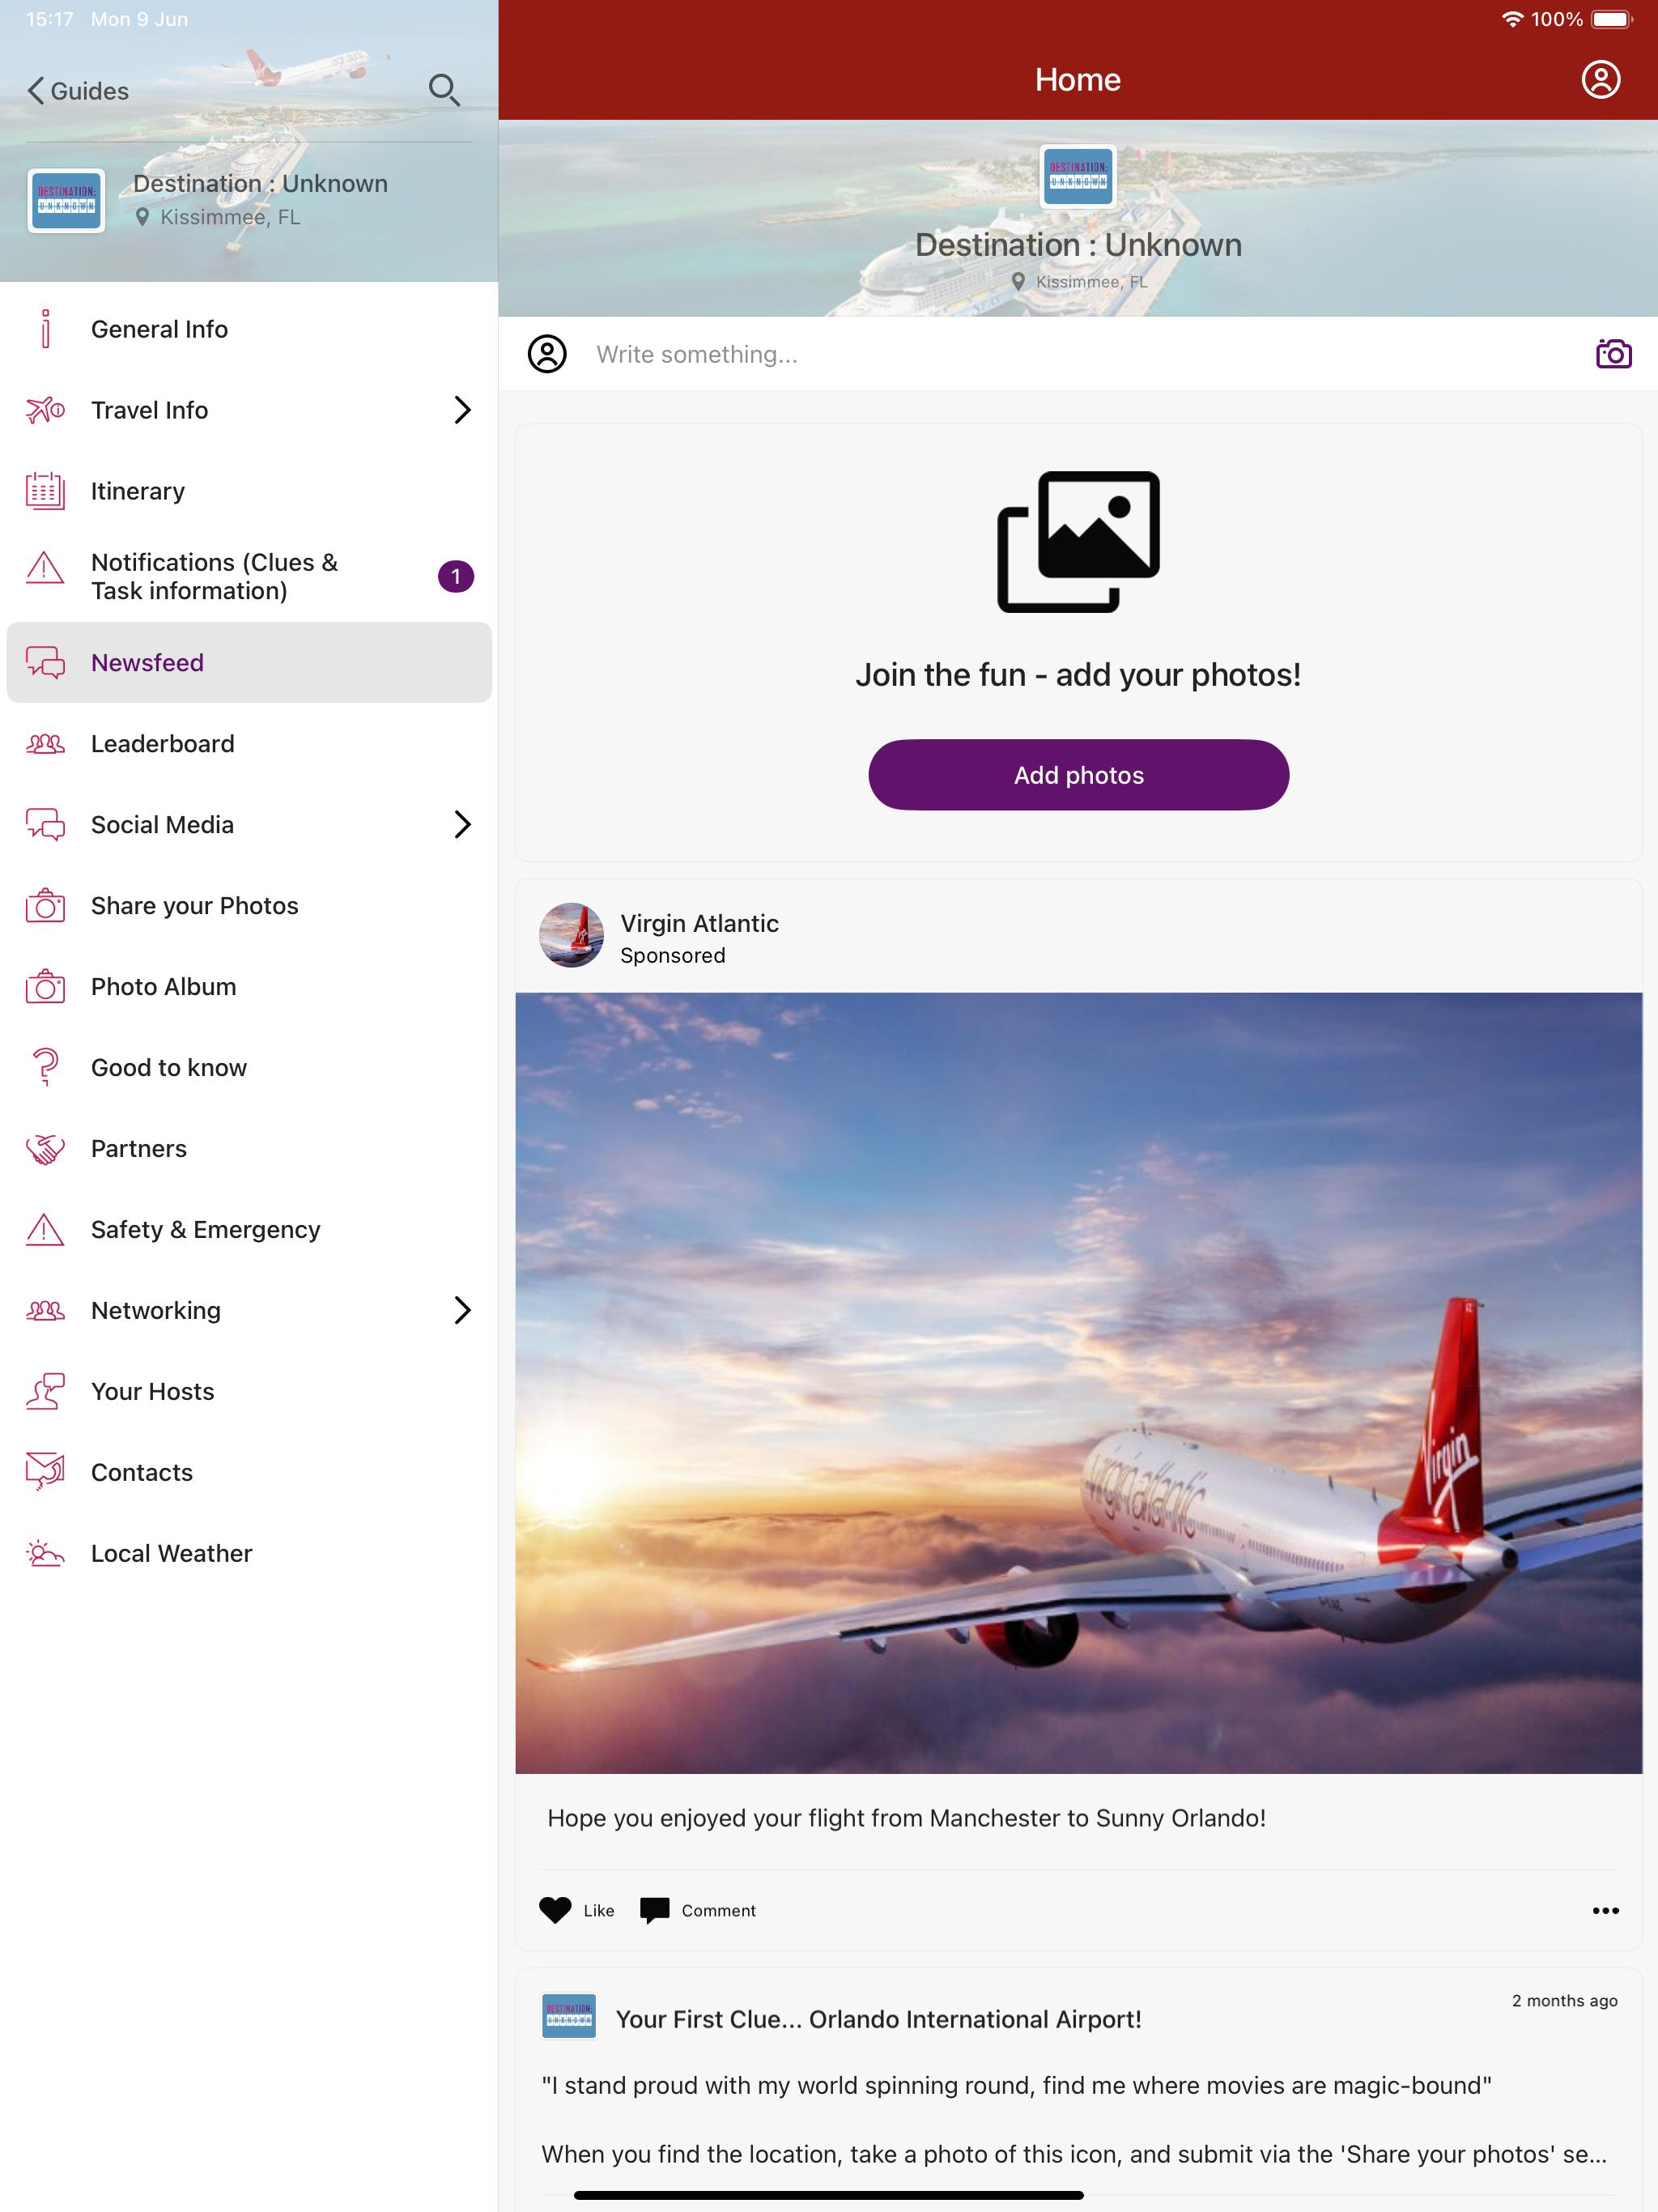1658x2212 pixels.
Task: Open the camera icon to attach a photo
Action: coord(1615,354)
